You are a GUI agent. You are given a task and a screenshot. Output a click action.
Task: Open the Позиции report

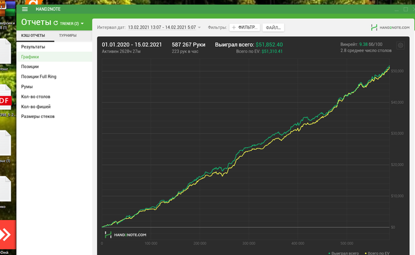[55, 67]
